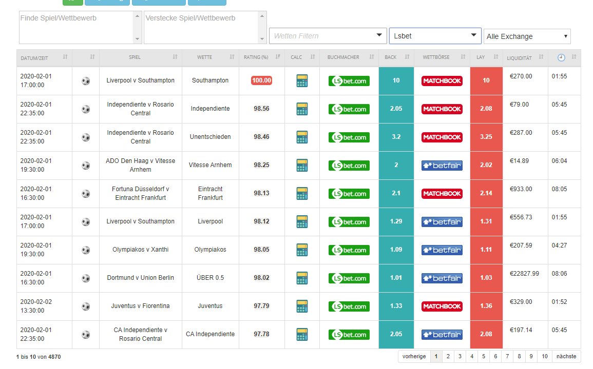The height and width of the screenshot is (369, 593).
Task: Click Matchbook logo in Juventus row
Action: tap(442, 306)
